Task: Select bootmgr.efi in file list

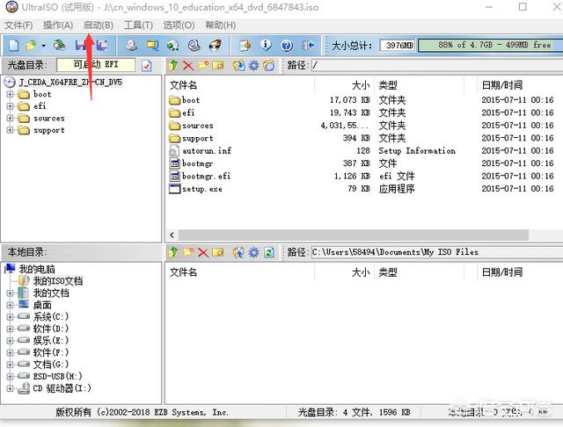Action: point(206,176)
